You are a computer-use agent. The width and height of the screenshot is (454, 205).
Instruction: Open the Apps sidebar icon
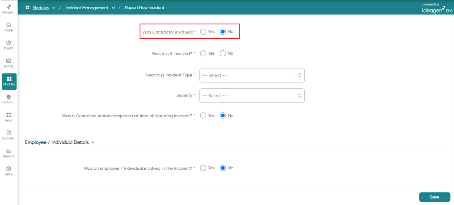[x=9, y=115]
